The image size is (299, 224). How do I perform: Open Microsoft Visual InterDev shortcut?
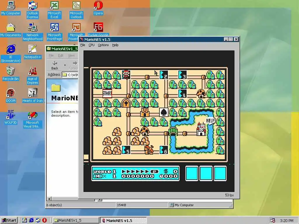click(x=33, y=119)
